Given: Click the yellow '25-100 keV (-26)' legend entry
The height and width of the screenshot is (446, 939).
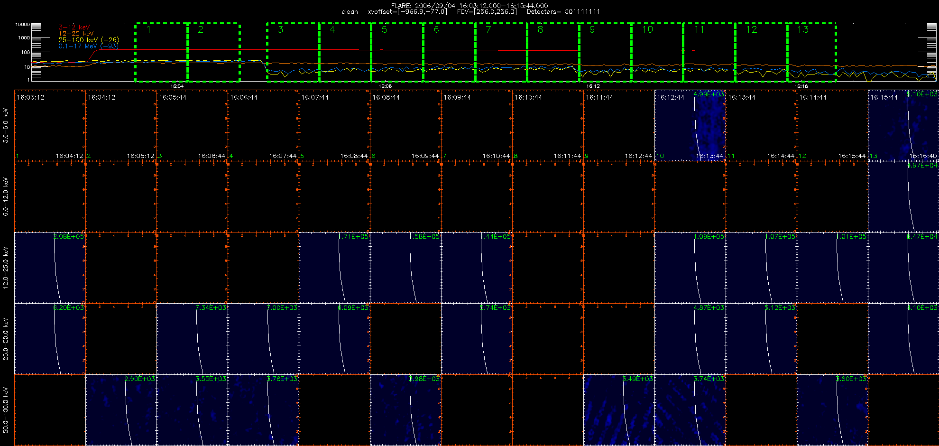Looking at the screenshot, I should click(89, 40).
